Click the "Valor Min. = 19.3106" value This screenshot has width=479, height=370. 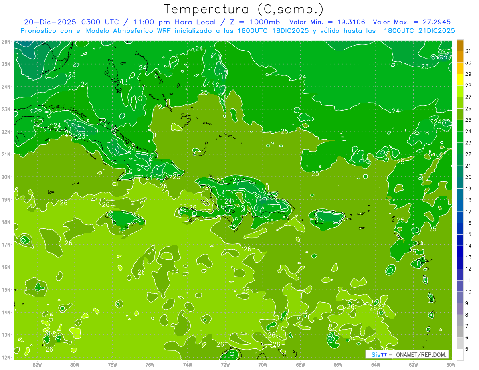pyautogui.click(x=327, y=22)
